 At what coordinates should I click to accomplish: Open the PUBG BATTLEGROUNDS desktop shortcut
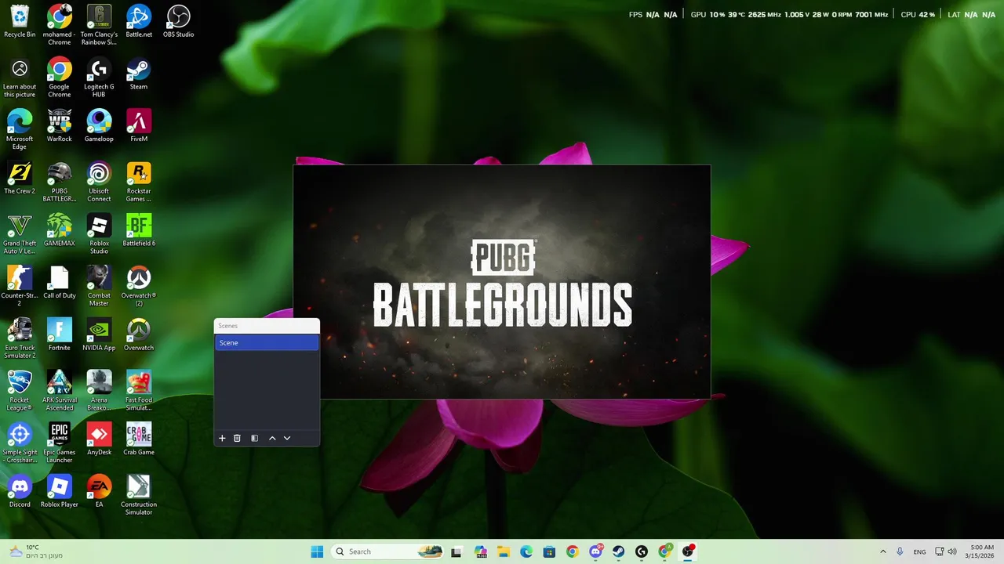tap(59, 182)
